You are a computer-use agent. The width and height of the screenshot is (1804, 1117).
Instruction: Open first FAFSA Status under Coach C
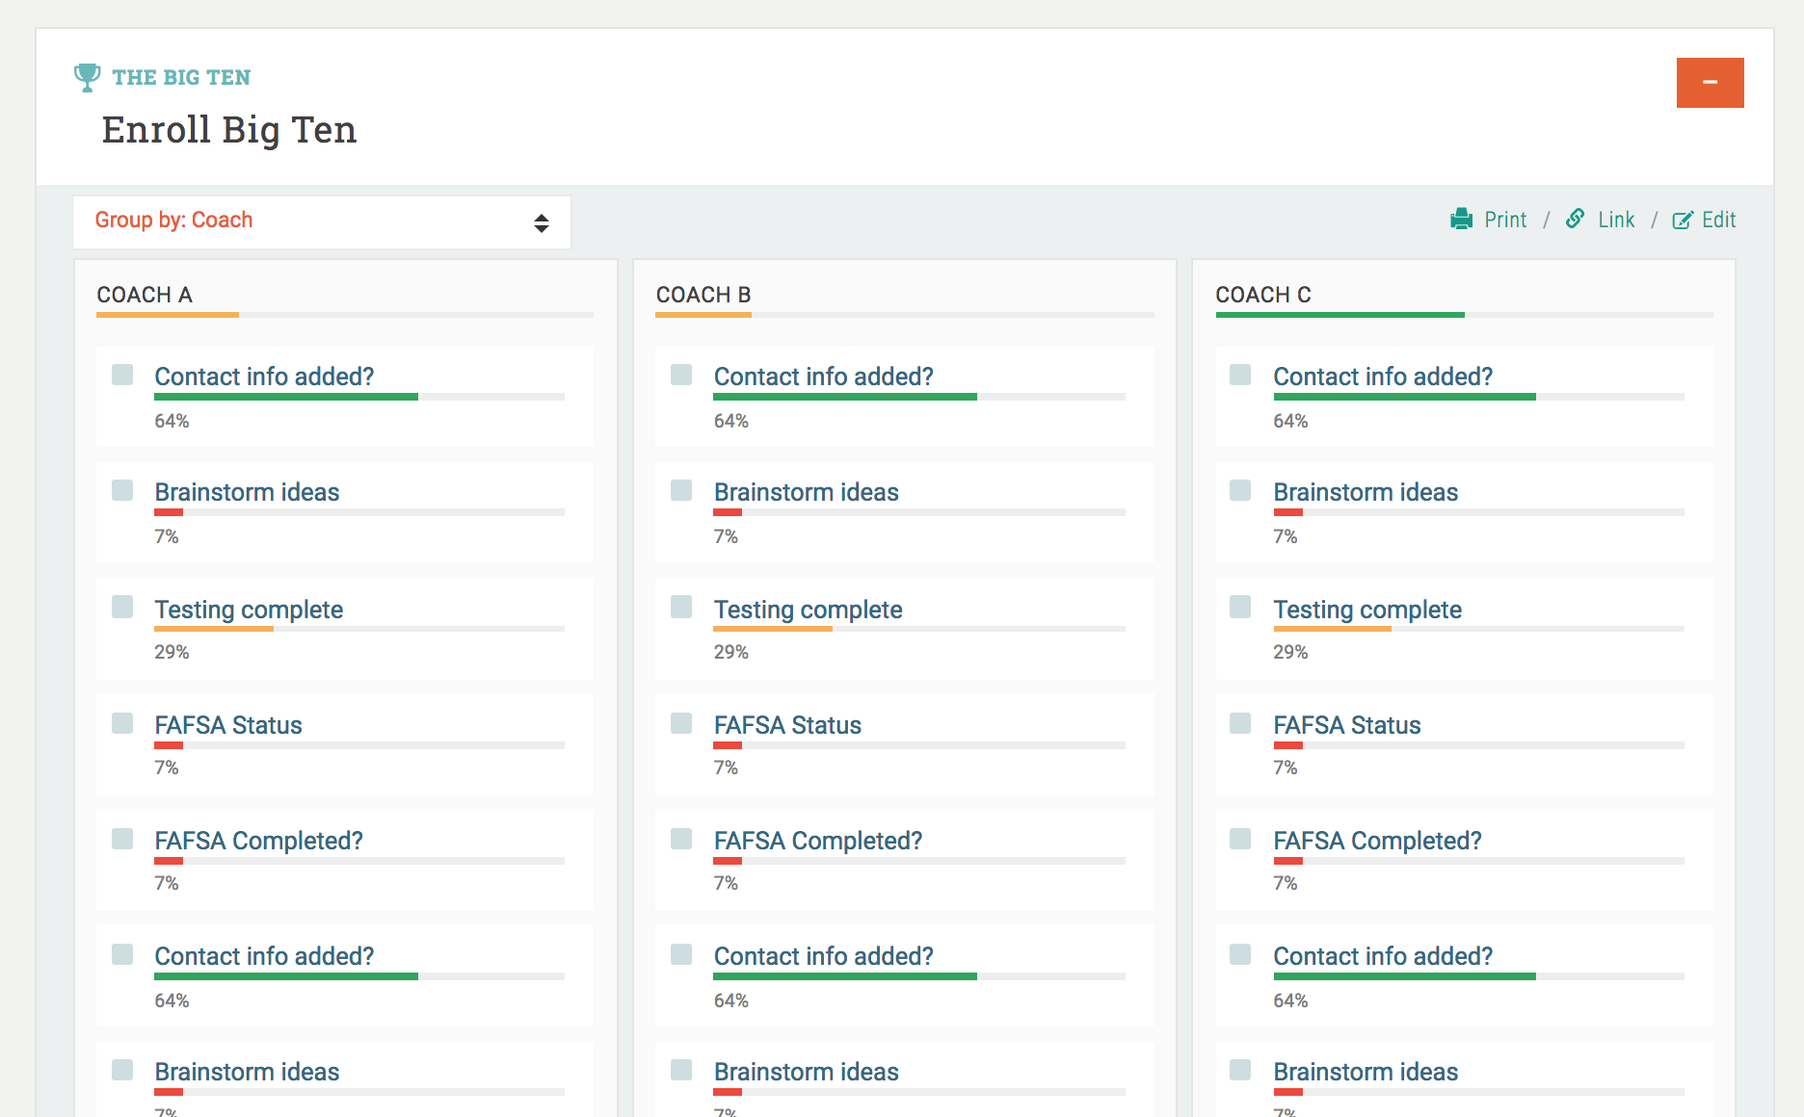coord(1346,725)
